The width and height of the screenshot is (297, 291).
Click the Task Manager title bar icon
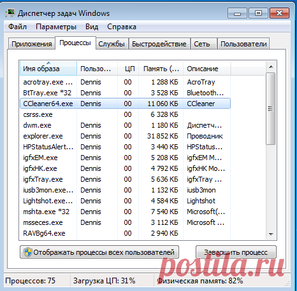10,13
